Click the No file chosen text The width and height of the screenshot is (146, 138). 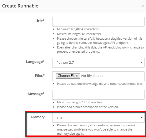point(93,76)
